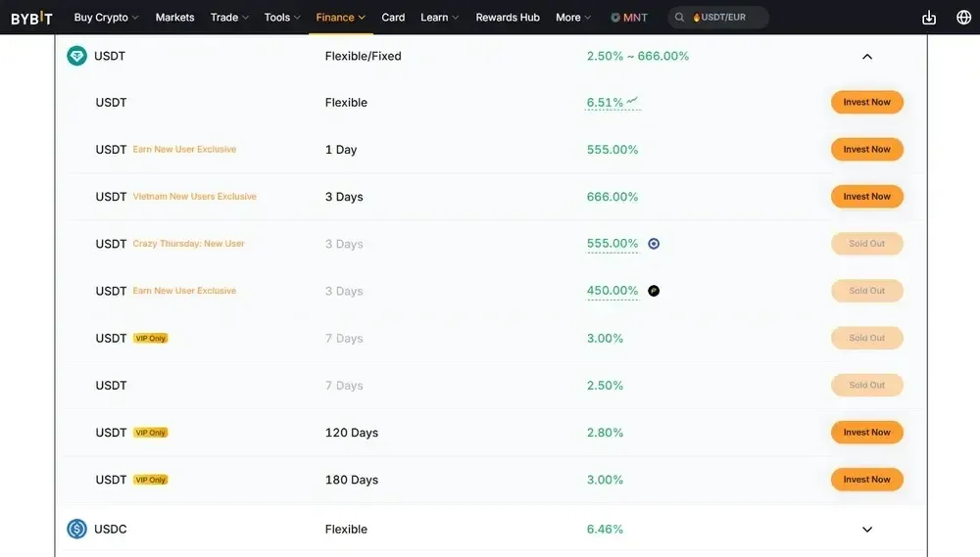Click the MNT token icon
This screenshot has height=557, width=980.
point(615,18)
